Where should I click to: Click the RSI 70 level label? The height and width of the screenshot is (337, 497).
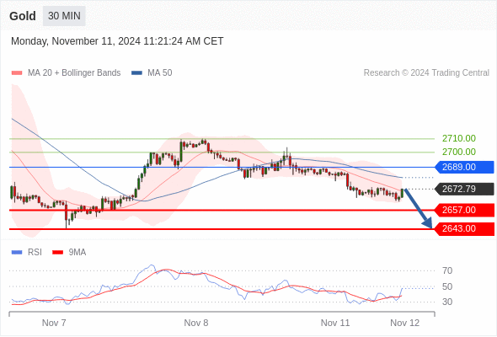(x=447, y=270)
